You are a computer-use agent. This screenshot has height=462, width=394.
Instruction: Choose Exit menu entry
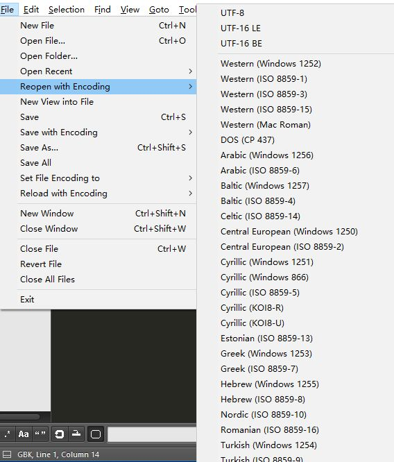[x=98, y=300]
